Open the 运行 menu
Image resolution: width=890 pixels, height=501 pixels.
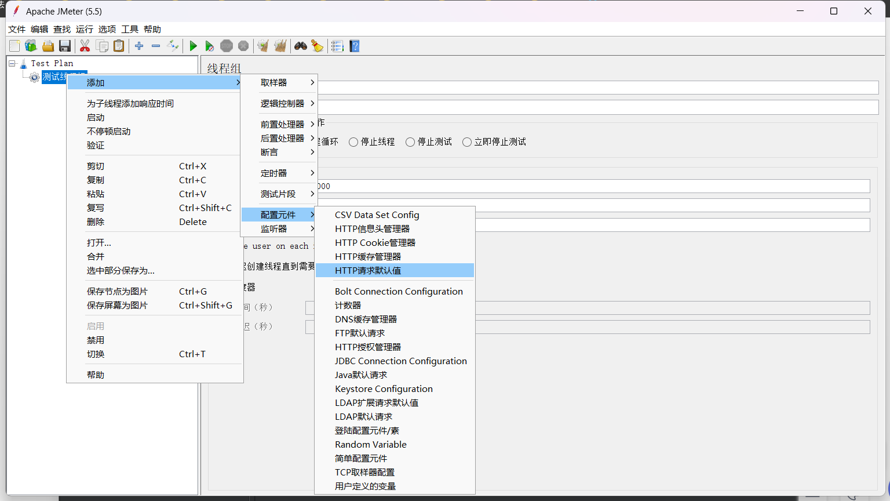point(85,30)
